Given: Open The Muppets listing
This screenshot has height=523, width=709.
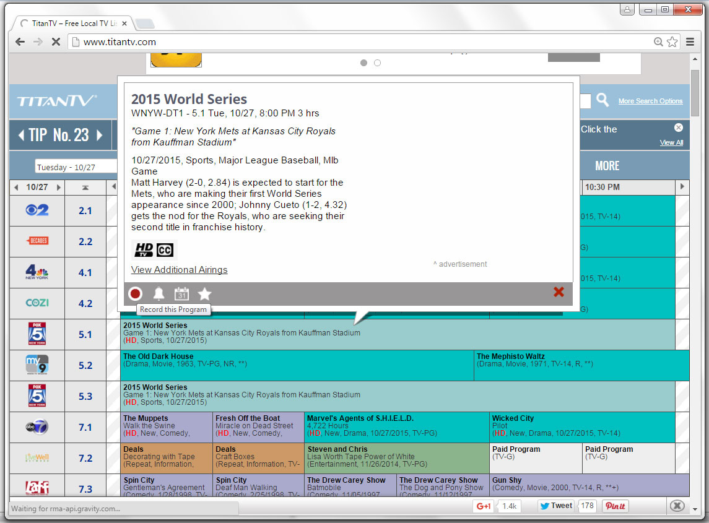Looking at the screenshot, I should tap(167, 427).
